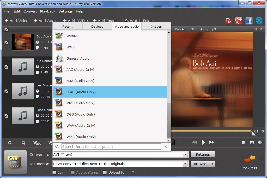Viewport: 267px width, 178px height.
Task: Open the Settings menu
Action: click(65, 11)
